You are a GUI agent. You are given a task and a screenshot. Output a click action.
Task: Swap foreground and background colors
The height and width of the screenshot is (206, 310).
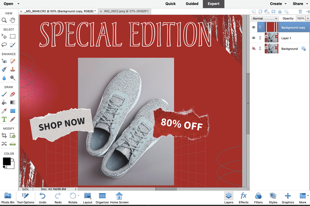click(x=13, y=159)
